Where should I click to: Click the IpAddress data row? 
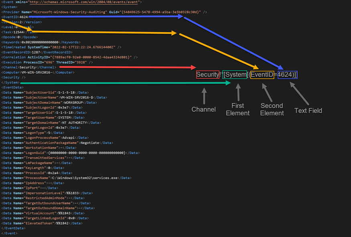tap(32, 183)
